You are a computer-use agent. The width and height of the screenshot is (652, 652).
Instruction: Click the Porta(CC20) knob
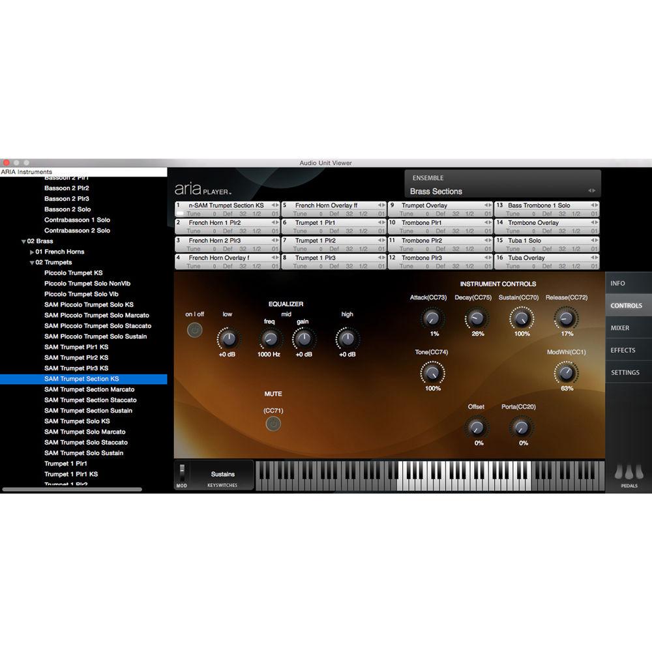coord(520,427)
